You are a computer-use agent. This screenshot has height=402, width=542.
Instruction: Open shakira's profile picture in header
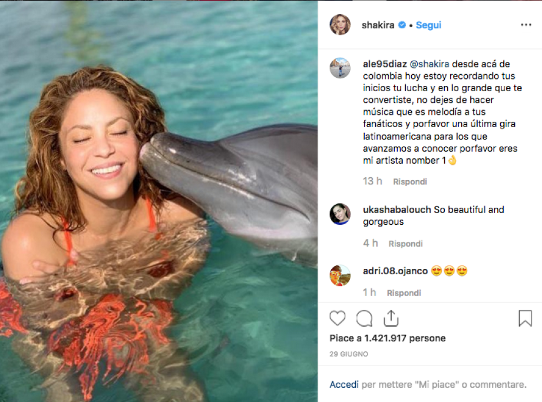[x=340, y=25]
